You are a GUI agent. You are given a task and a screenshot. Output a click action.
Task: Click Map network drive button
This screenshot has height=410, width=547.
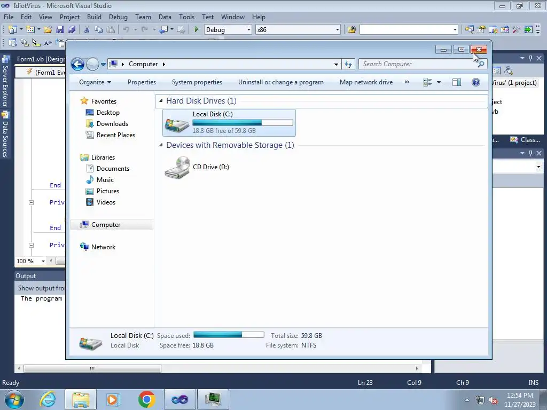[x=366, y=82]
